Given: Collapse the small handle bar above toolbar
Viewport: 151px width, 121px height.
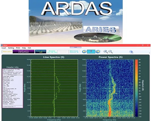Looking at the screenshot, I should tap(76, 47).
